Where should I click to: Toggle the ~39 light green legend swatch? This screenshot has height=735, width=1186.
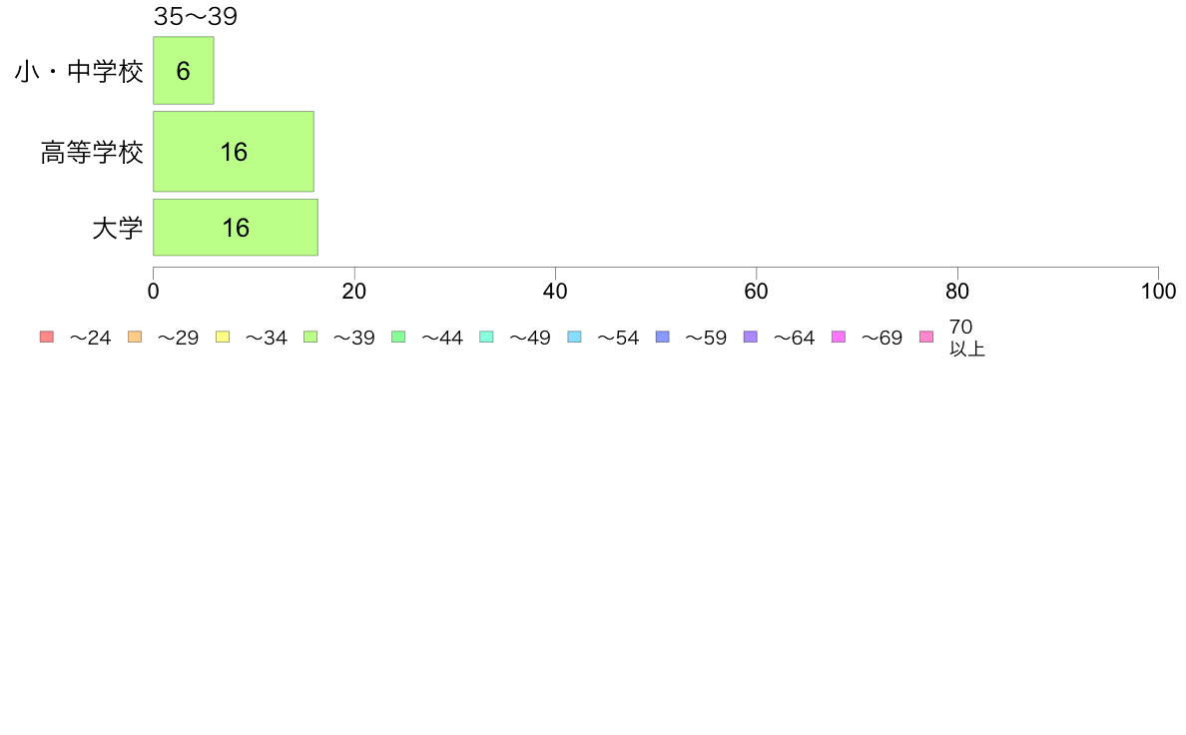click(x=310, y=337)
